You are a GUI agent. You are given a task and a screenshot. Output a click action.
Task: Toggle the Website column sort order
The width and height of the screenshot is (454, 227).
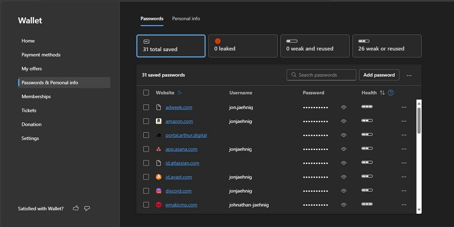[x=180, y=92]
